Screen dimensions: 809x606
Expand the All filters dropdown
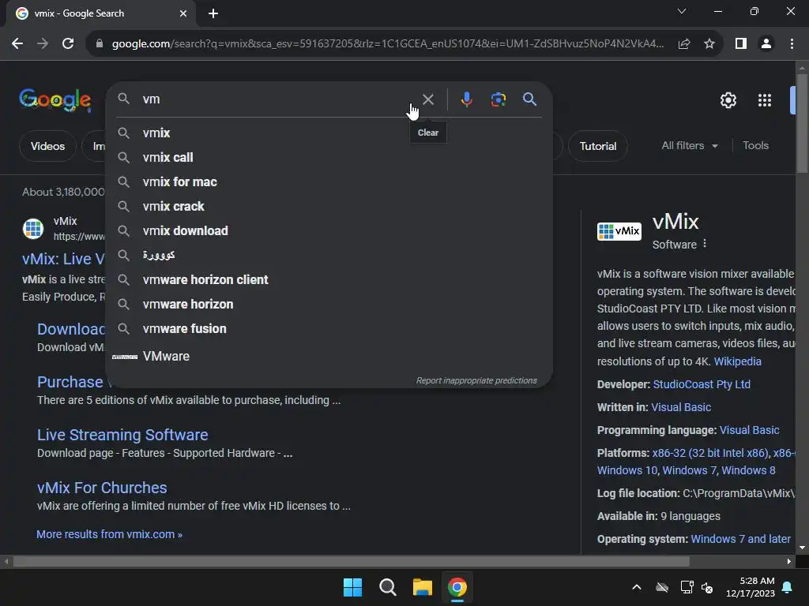[689, 146]
